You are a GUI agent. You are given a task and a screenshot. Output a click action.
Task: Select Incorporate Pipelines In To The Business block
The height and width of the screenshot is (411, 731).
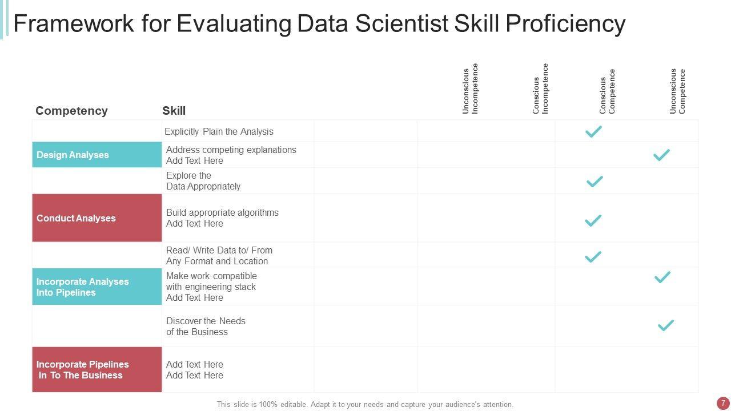(97, 369)
